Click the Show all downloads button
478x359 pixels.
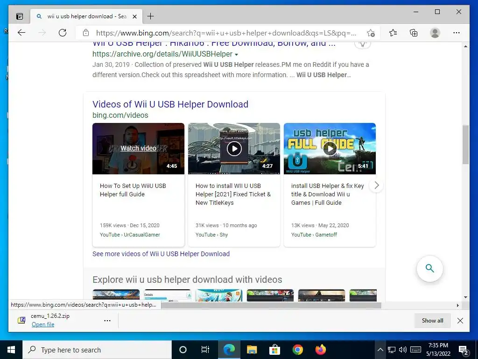point(432,321)
